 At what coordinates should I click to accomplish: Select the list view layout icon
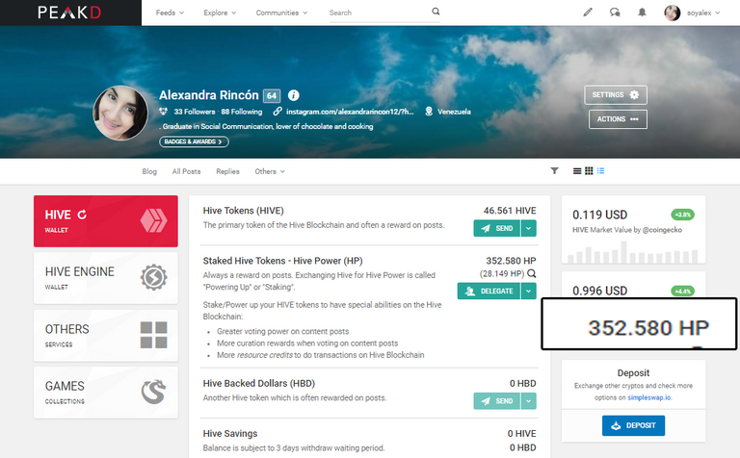(x=577, y=170)
